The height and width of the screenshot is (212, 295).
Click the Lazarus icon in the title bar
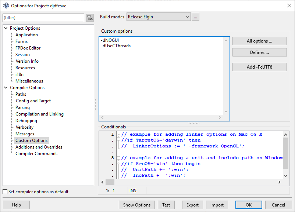coord(6,6)
